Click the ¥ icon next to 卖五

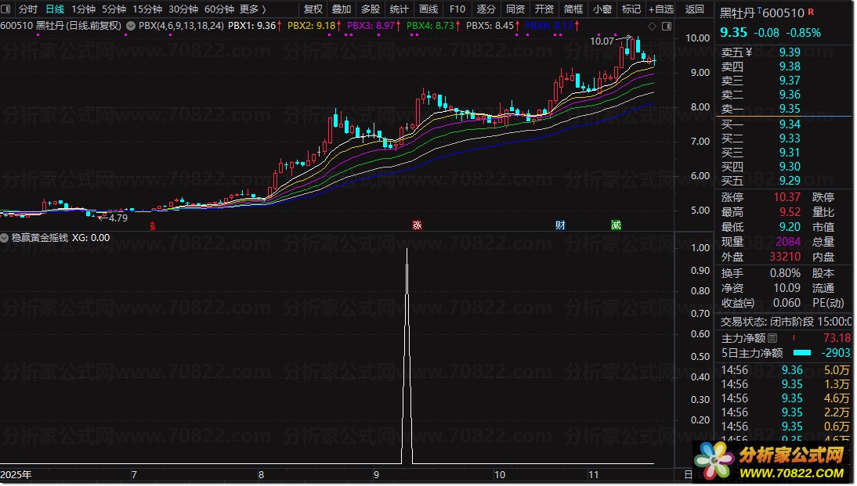tap(749, 52)
